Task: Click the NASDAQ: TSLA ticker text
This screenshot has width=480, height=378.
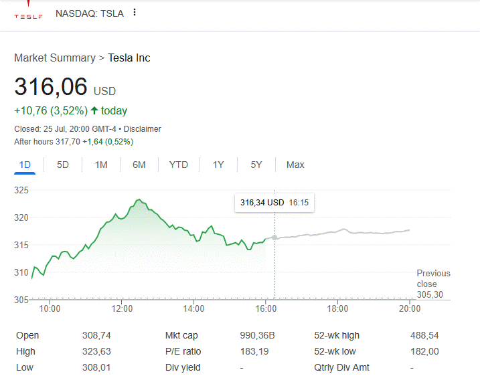Action: pos(90,13)
